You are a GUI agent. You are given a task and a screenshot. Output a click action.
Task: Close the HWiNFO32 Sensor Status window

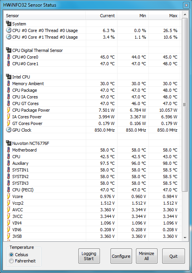(x=186, y=5)
